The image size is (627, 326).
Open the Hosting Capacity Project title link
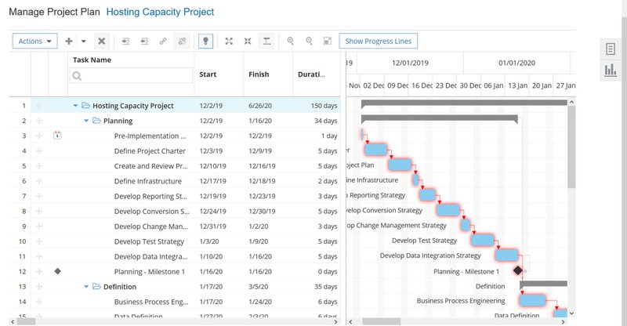[160, 13]
